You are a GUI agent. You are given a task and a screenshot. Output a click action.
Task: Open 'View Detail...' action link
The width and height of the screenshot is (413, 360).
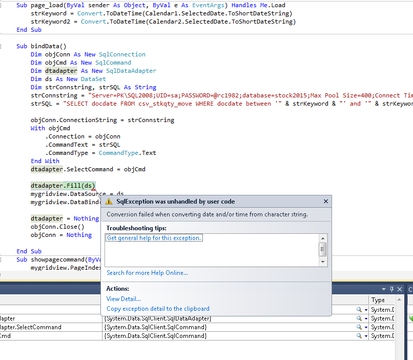click(123, 299)
